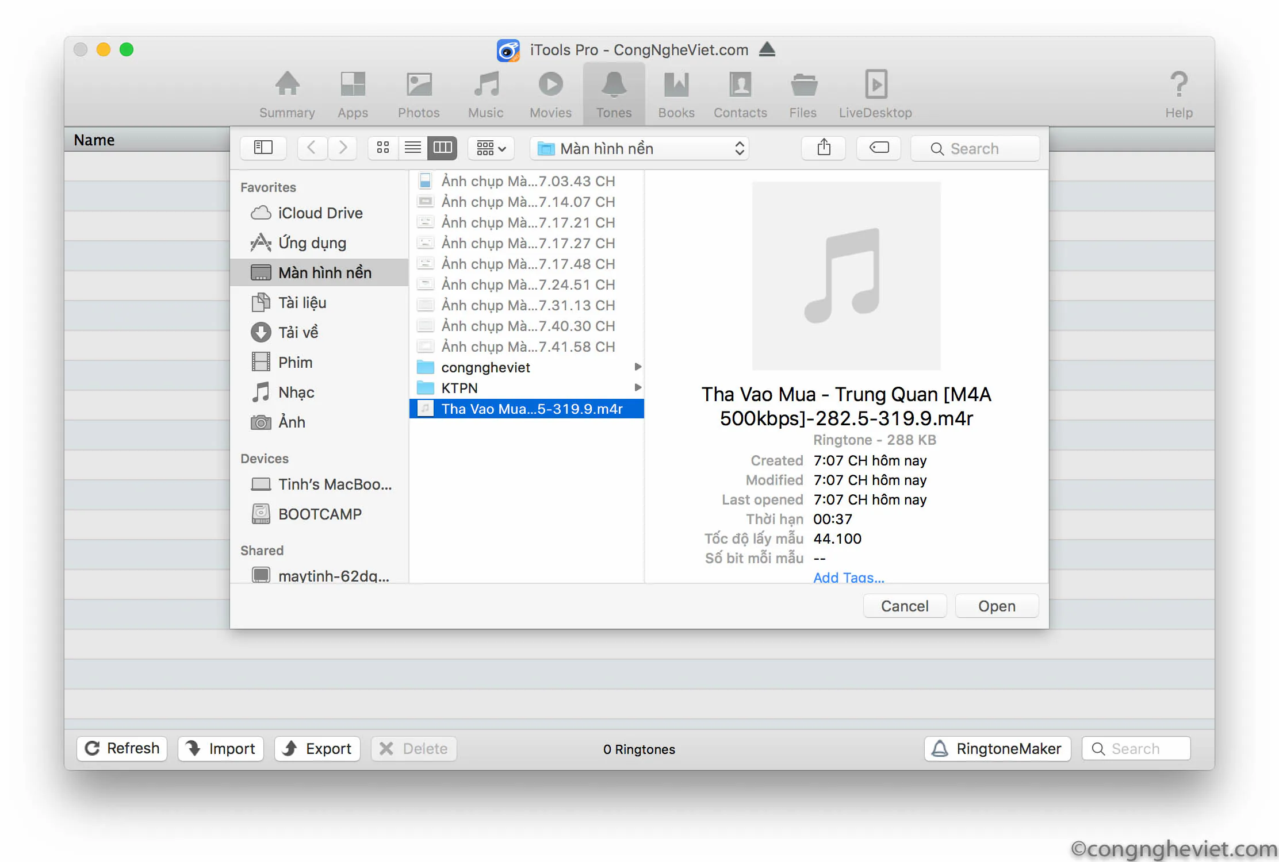The width and height of the screenshot is (1279, 862).
Task: Select the BOOTCAMP volume
Action: [320, 514]
